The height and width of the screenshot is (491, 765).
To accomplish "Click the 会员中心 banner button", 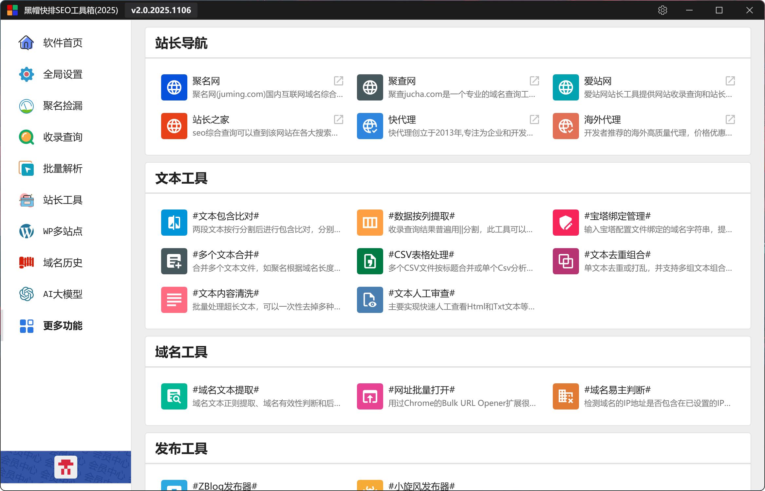I will pyautogui.click(x=66, y=467).
